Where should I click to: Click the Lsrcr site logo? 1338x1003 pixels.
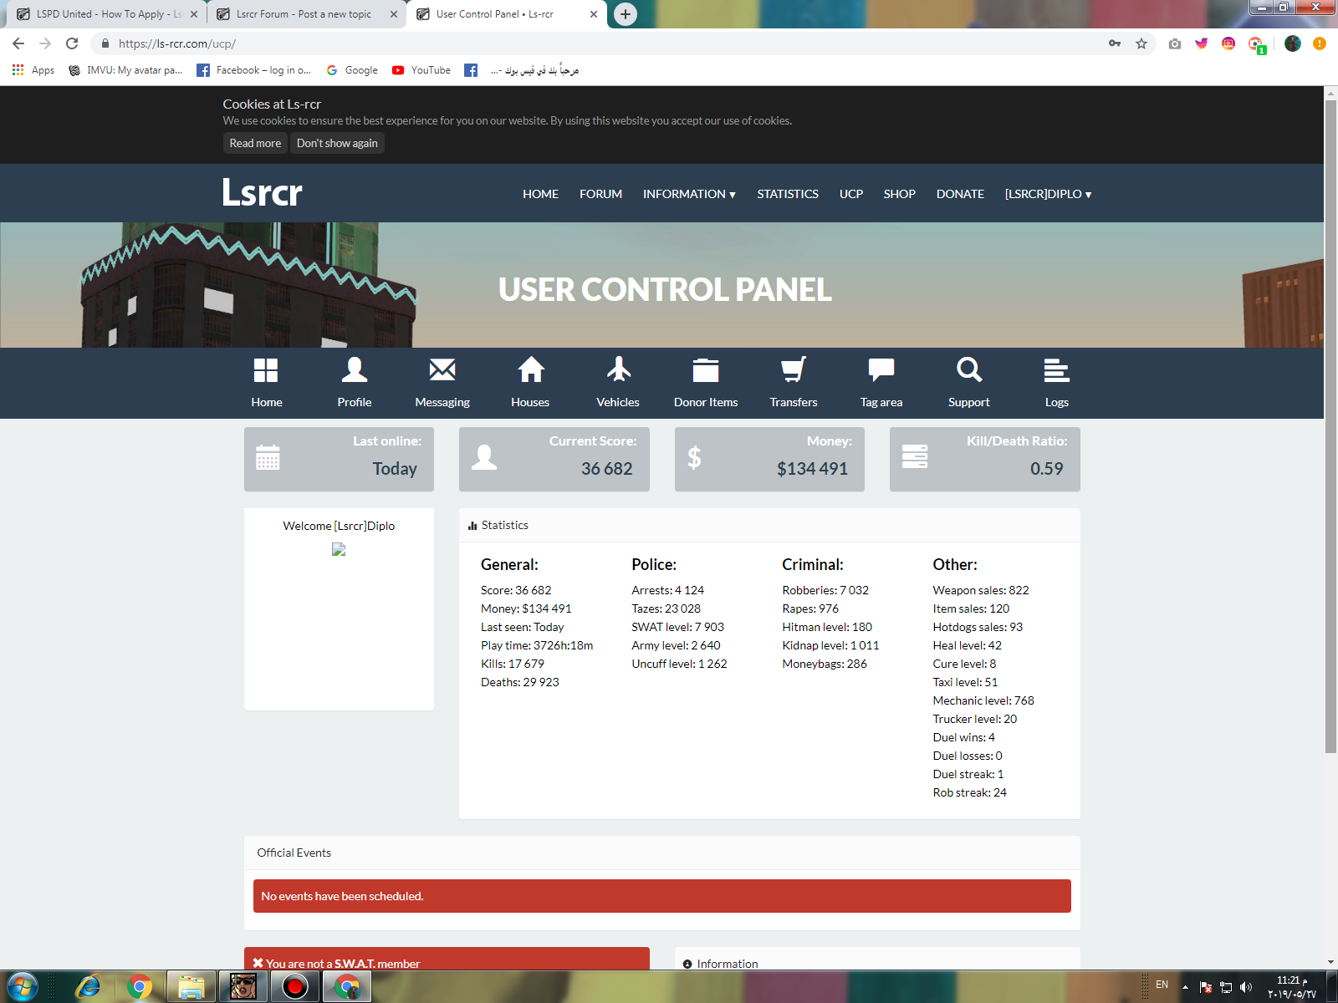click(262, 192)
